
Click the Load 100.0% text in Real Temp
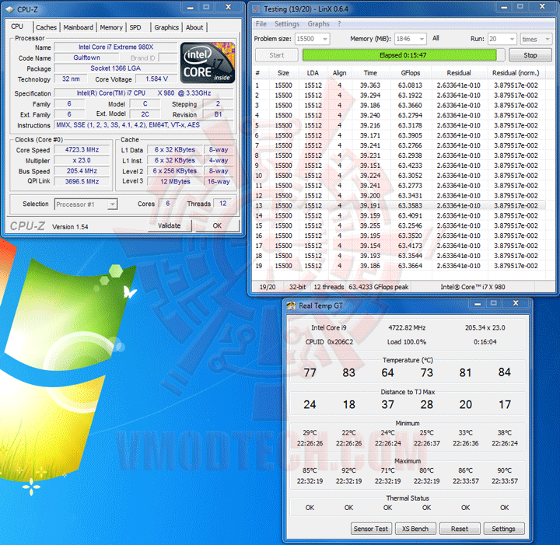tap(407, 342)
